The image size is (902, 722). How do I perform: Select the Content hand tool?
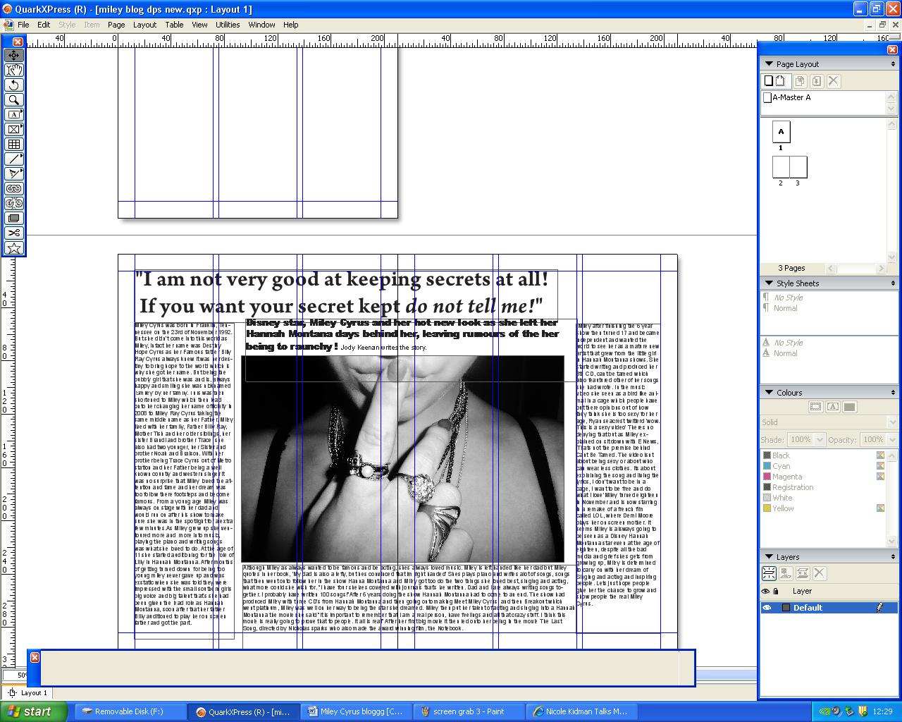click(x=14, y=70)
